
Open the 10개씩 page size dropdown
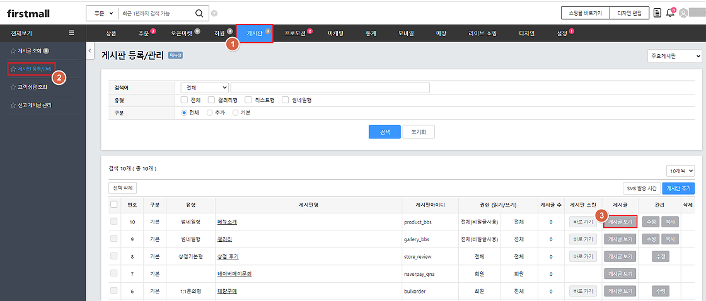pyautogui.click(x=680, y=171)
